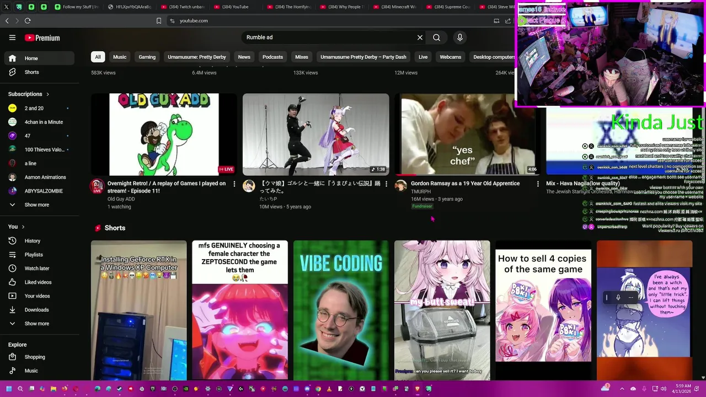Open Your videos in the sidebar
Viewport: 706px width, 397px height.
pyautogui.click(x=39, y=296)
